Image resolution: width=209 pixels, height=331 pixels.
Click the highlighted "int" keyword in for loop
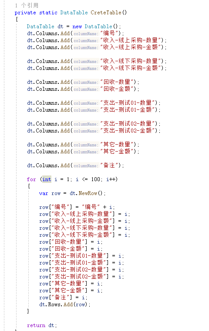click(47, 179)
